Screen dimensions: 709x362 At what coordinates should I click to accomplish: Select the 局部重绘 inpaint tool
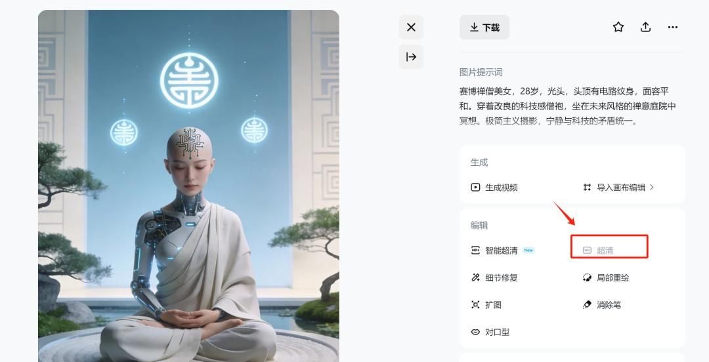[x=606, y=277]
